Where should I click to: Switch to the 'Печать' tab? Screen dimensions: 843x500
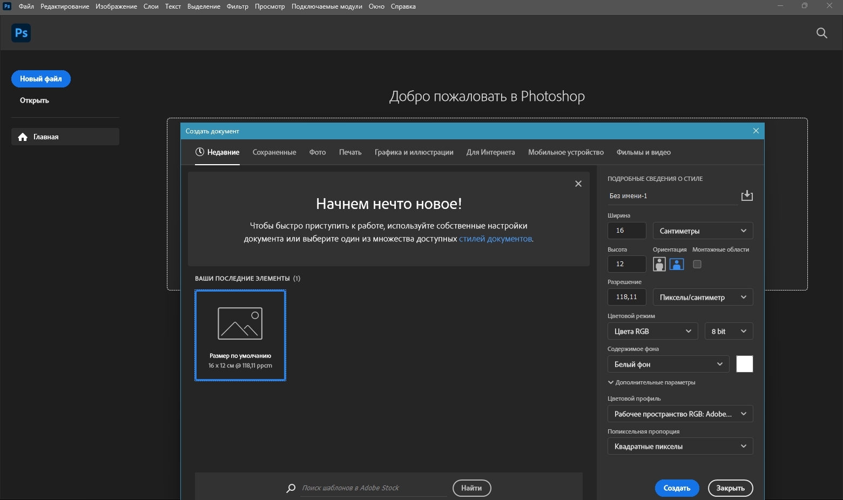(x=350, y=152)
